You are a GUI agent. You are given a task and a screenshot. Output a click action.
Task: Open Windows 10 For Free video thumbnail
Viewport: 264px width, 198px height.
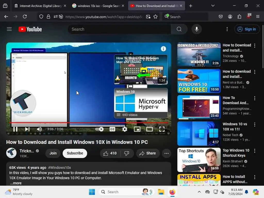tap(199, 81)
